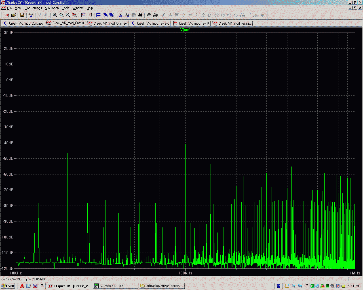Open the Creek_VK_mod_res.asc tab
The height and width of the screenshot is (290, 363).
150,23
